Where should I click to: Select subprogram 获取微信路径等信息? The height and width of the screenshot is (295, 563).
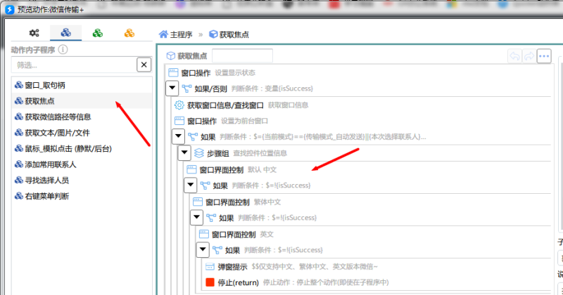[x=82, y=117]
